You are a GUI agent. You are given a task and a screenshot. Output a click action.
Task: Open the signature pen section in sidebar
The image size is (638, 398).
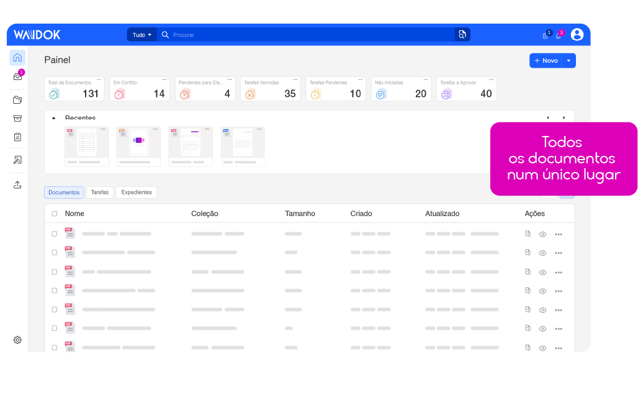point(17,160)
